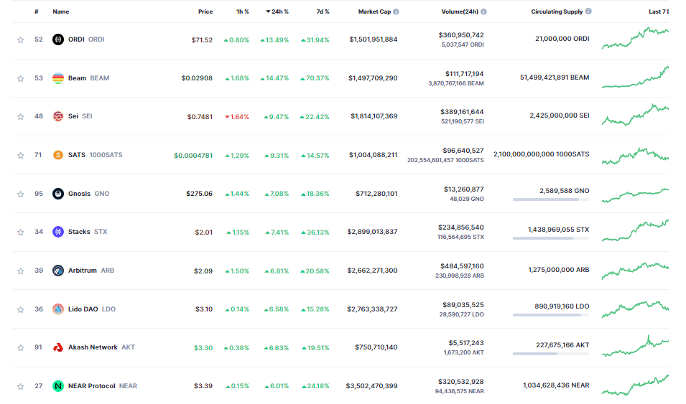This screenshot has height=404, width=686.
Task: Click the ORDI coin logo icon
Action: pyautogui.click(x=58, y=39)
